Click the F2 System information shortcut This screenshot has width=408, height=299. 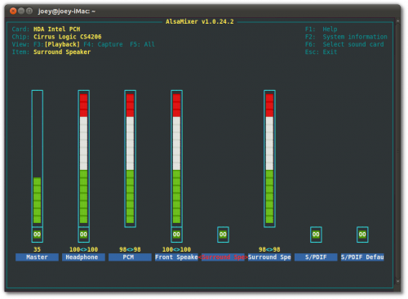point(346,37)
